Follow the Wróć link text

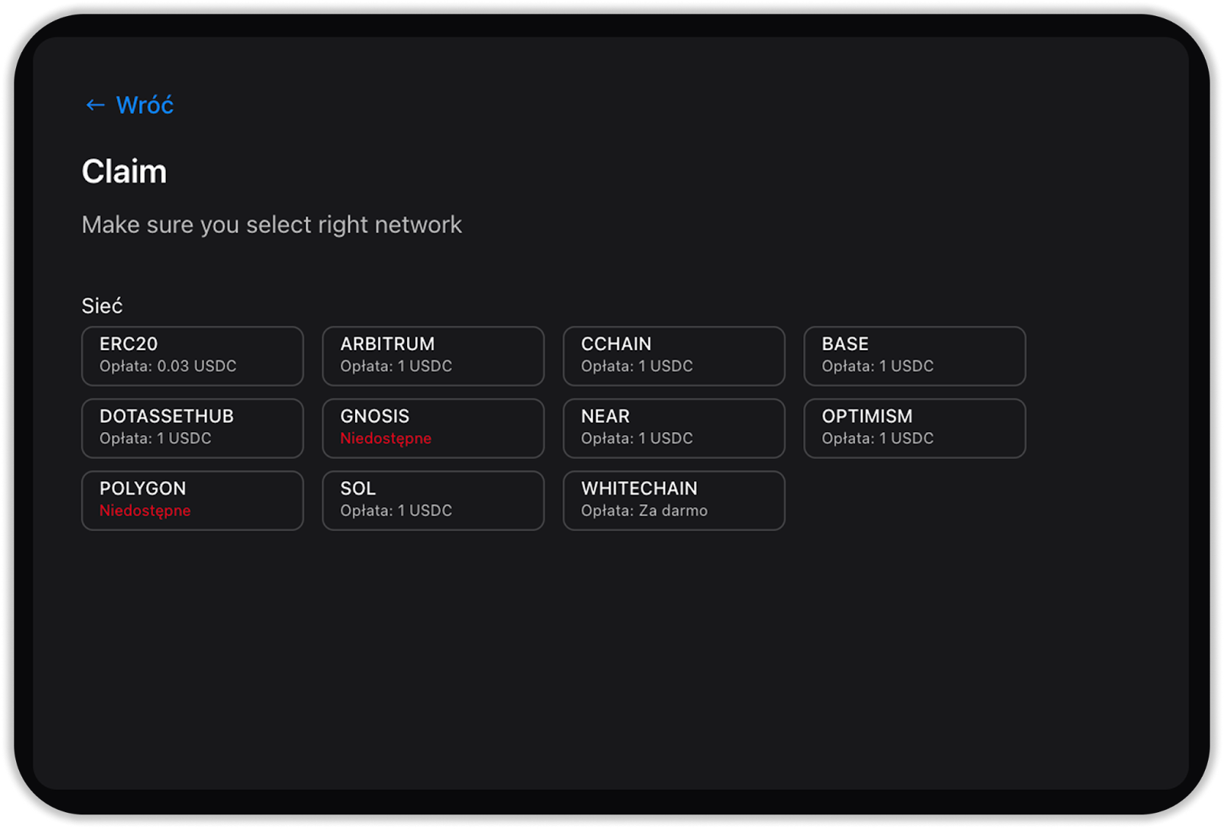145,105
